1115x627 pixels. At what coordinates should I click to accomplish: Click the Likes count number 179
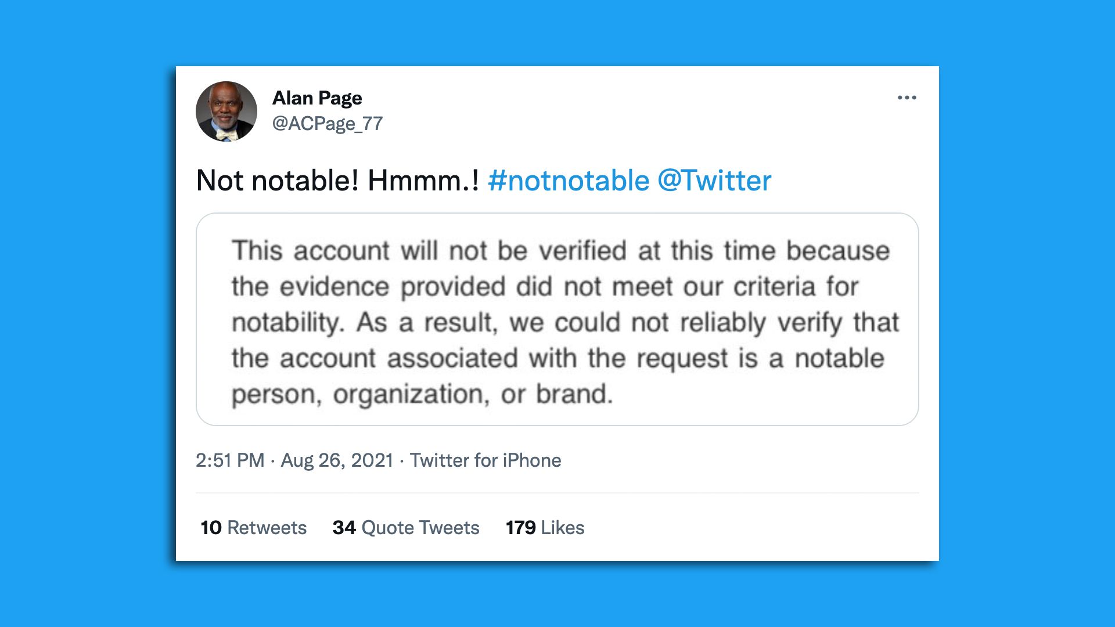521,528
